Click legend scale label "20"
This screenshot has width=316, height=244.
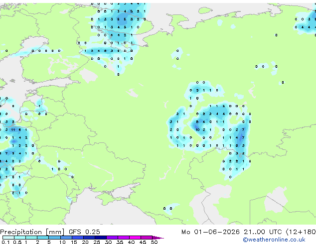(x=85, y=242)
